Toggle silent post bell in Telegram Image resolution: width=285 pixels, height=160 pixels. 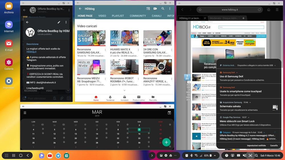coord(55,98)
